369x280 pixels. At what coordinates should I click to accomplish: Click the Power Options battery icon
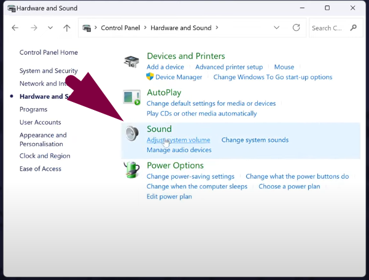click(132, 170)
